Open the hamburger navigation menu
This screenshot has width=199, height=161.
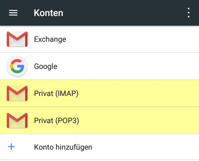13,13
